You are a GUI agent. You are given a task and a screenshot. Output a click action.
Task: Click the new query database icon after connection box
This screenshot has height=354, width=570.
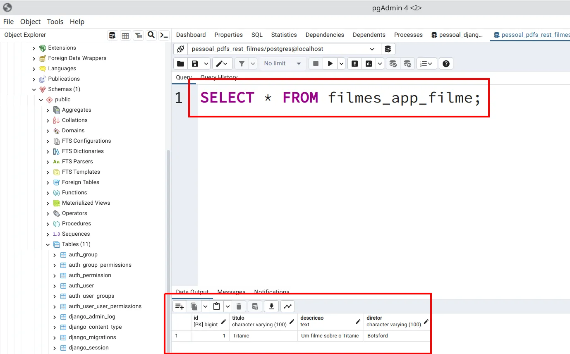tap(388, 49)
